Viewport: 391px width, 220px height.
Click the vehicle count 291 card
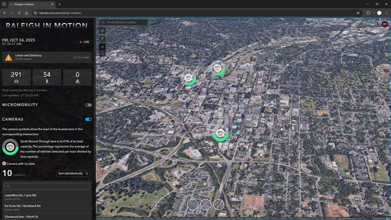click(16, 77)
